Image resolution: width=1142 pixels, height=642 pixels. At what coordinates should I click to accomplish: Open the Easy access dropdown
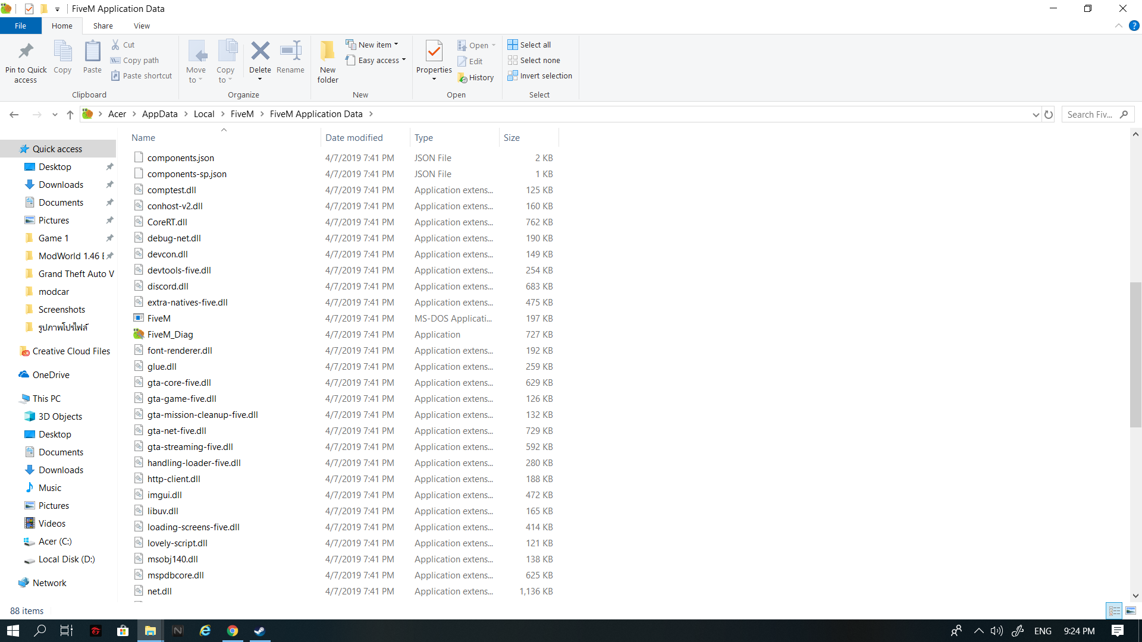(376, 60)
